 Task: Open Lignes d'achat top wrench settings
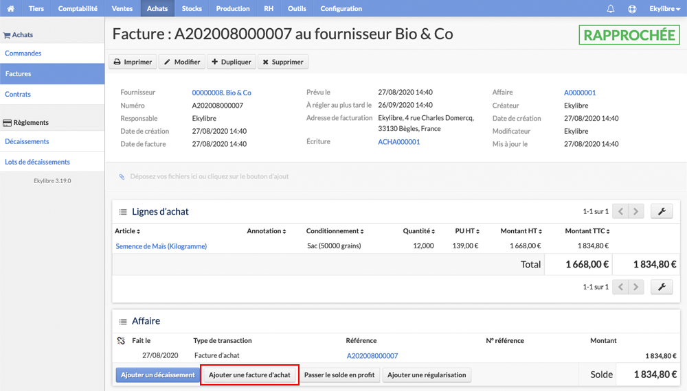[662, 211]
